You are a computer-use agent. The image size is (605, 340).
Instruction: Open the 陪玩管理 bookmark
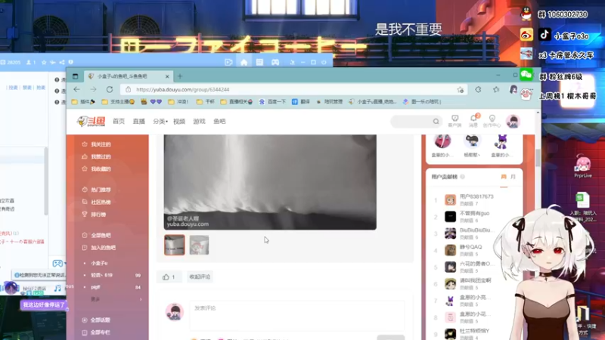(329, 102)
